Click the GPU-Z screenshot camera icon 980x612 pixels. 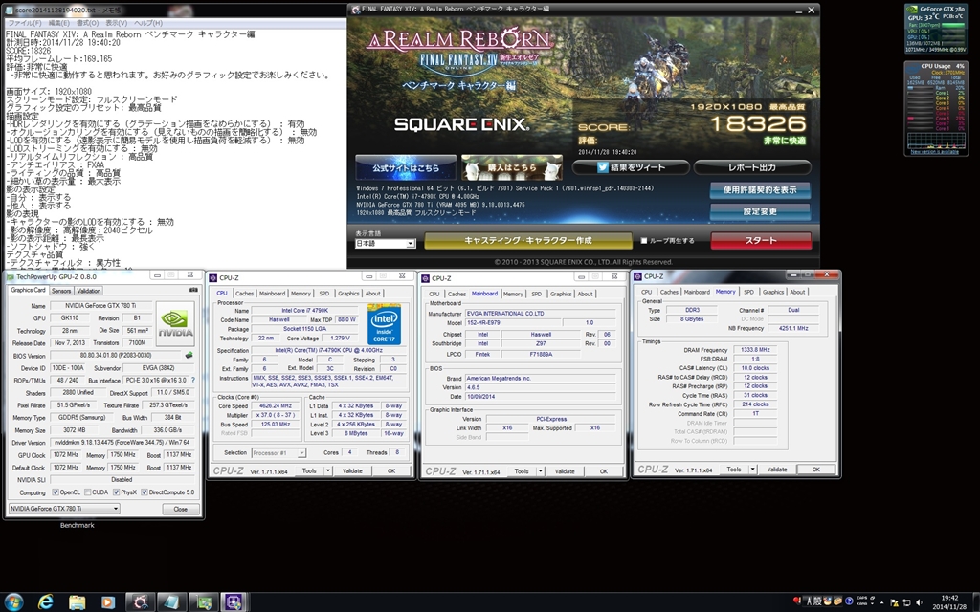point(193,290)
